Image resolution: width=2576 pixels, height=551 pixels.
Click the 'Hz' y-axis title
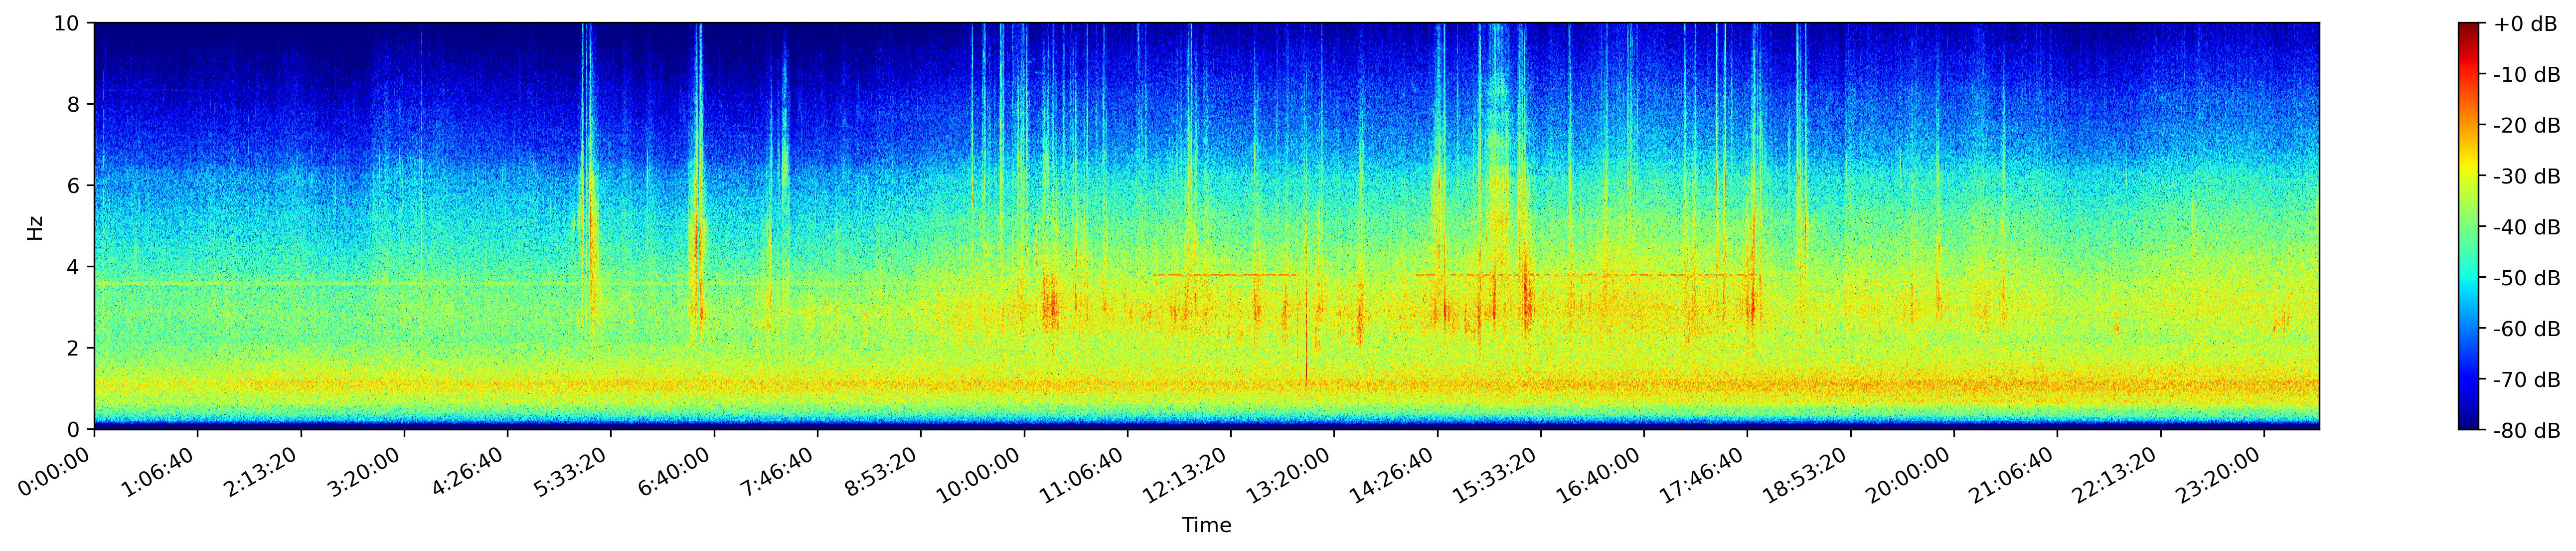click(x=35, y=227)
